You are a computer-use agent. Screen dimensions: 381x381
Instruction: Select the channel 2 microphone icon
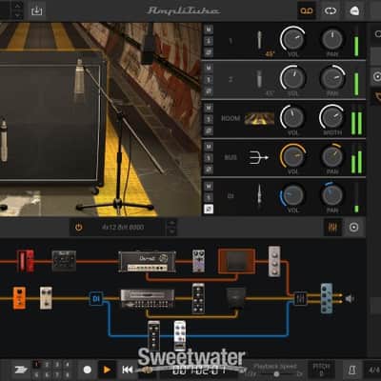259,79
